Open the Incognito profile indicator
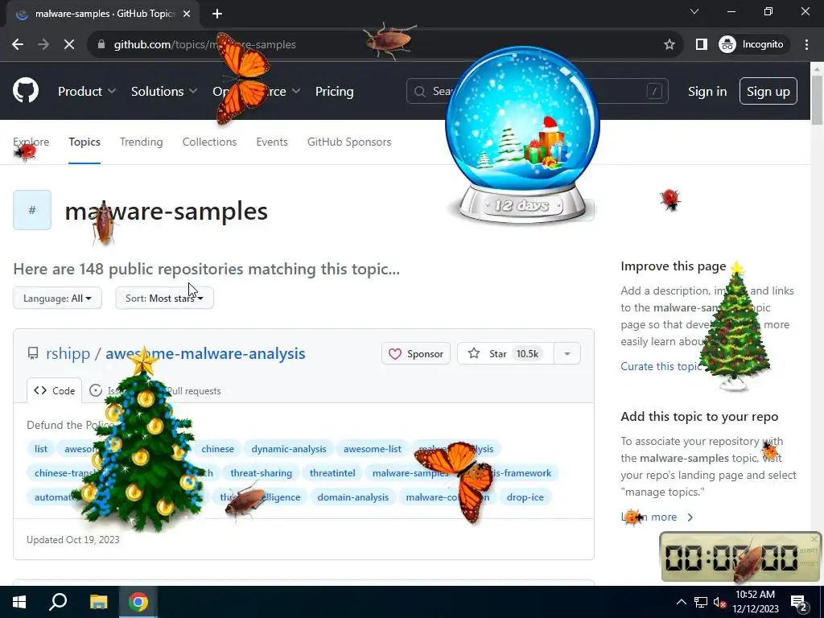 coord(752,45)
